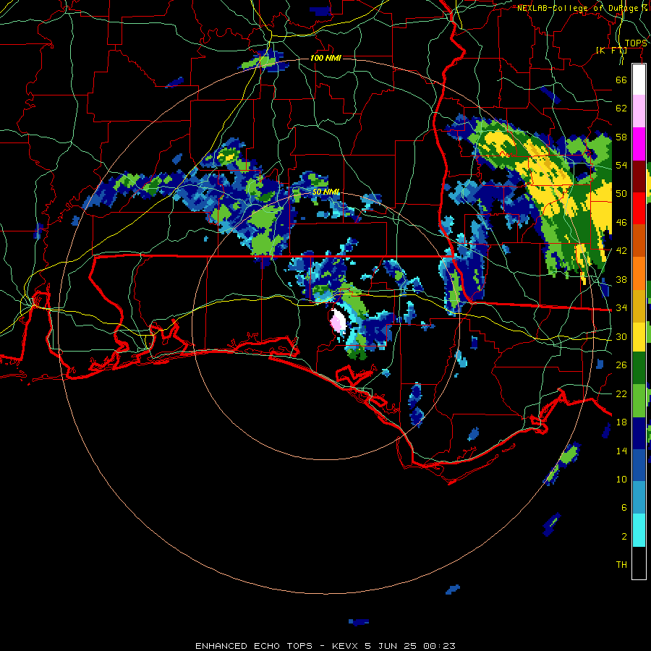The height and width of the screenshot is (651, 651).
Task: Click the white segment of the legend
Action: click(639, 80)
